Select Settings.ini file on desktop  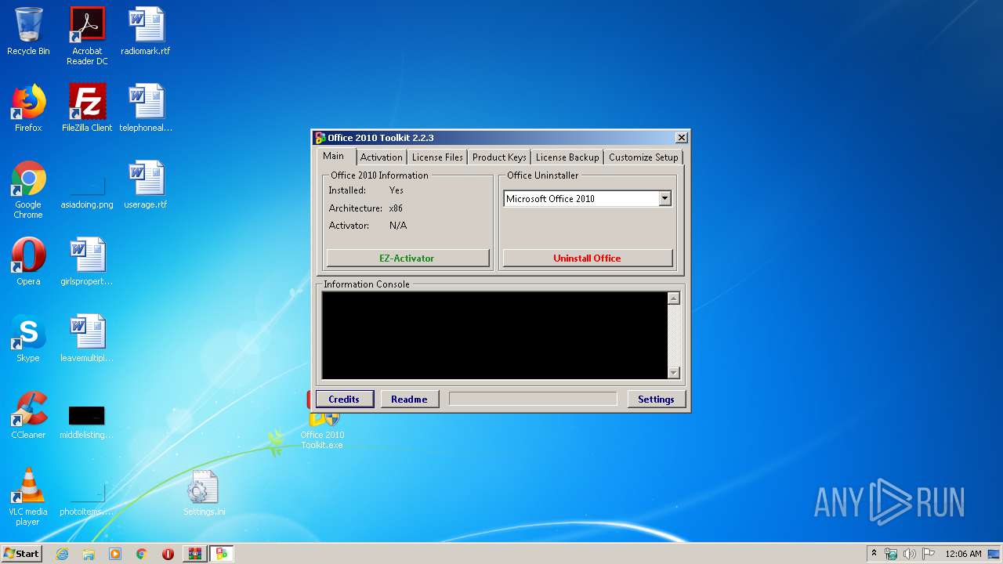tap(204, 493)
